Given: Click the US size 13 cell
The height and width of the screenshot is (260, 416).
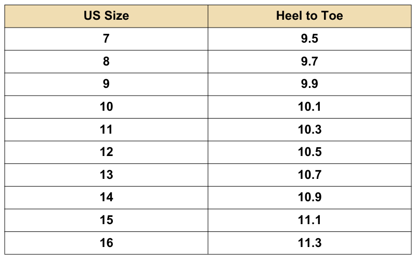Looking at the screenshot, I should click(106, 174).
